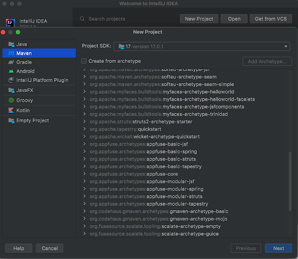Select IntelliJ Platform Plugin project type
The image size is (298, 259).
point(39,80)
